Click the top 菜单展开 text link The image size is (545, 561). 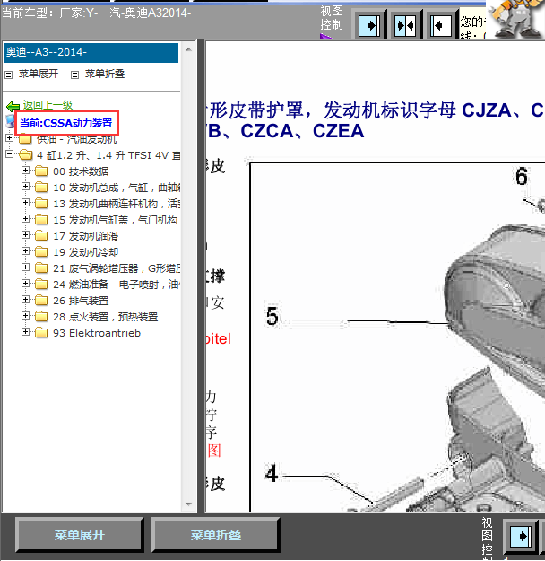39,74
